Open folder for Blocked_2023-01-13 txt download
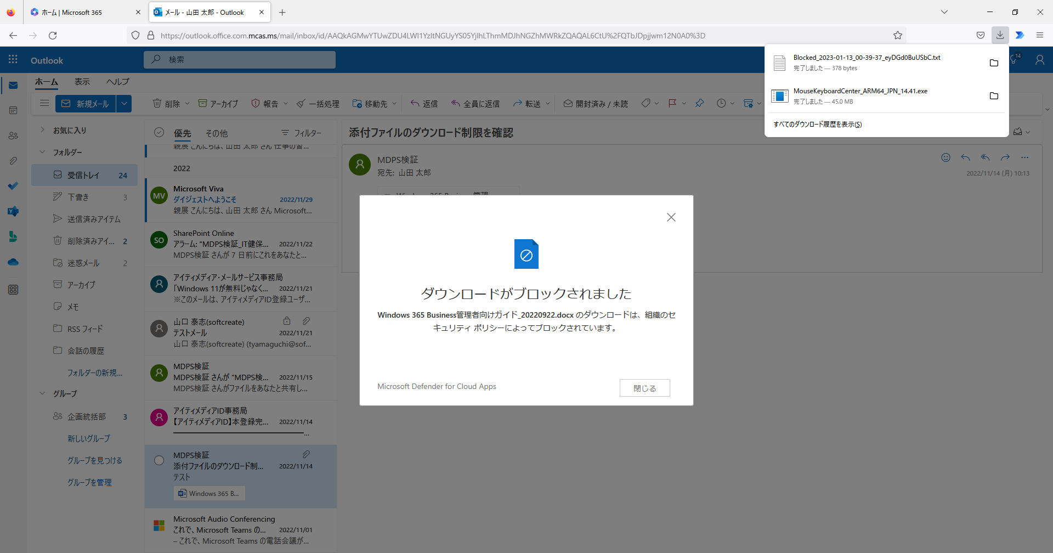 point(994,63)
